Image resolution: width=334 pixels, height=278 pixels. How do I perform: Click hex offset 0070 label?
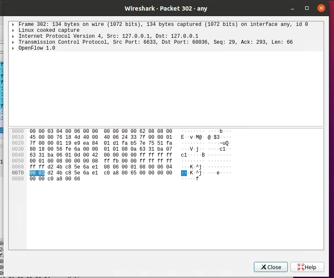pyautogui.click(x=18, y=173)
